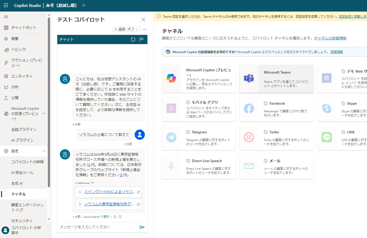
Task: Collapse Microsoft Copilot の拡張 group chevron
Action: (x=44, y=114)
